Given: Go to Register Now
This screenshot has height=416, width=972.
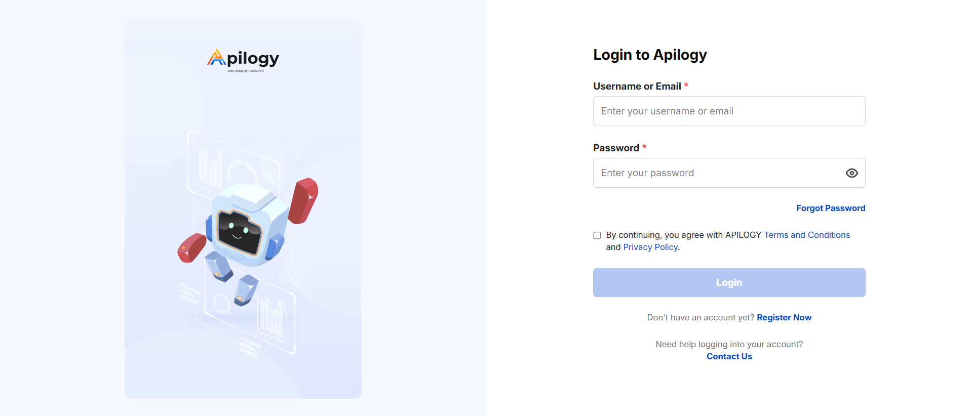Looking at the screenshot, I should (784, 317).
